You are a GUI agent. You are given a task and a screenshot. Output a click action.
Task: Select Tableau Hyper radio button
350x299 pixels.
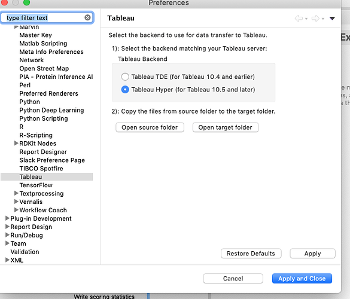125,90
